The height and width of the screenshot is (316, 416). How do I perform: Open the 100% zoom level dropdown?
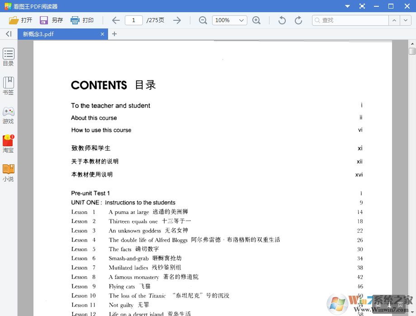coord(230,20)
